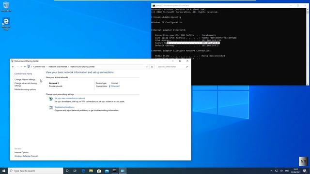This screenshot has width=310, height=174.
Task: Click Set up a new connection or network
Action: [x=70, y=98]
